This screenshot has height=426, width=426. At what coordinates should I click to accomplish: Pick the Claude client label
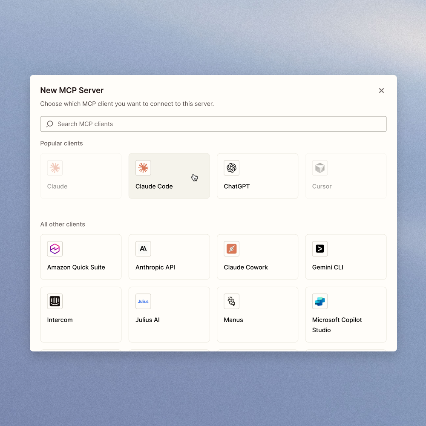[57, 187]
